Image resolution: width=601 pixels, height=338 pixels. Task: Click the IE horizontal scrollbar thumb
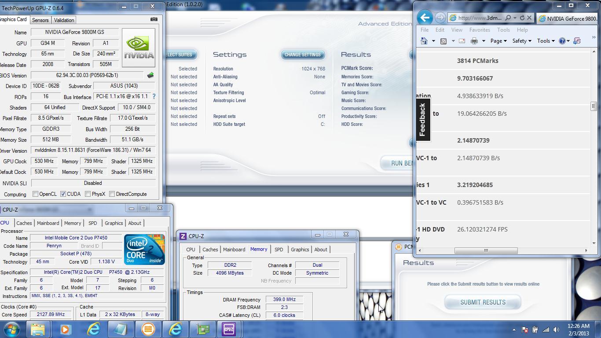[x=486, y=250]
